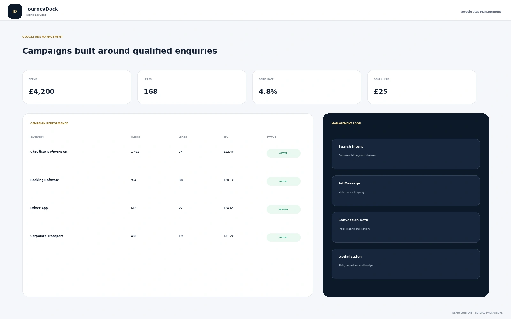
Task: Open the Ad Message card
Action: 406,191
